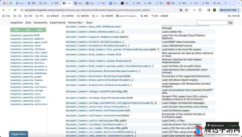Open langchain_community.retrievers in sidebar

28,87
